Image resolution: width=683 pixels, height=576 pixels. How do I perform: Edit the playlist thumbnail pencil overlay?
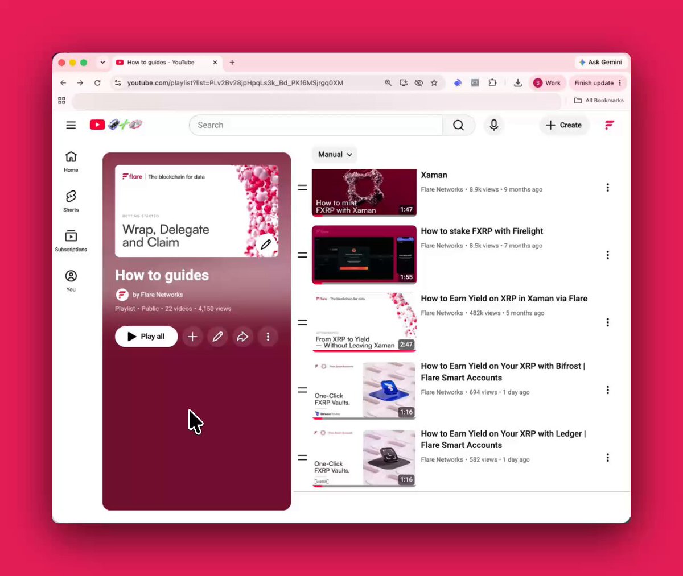(x=266, y=245)
